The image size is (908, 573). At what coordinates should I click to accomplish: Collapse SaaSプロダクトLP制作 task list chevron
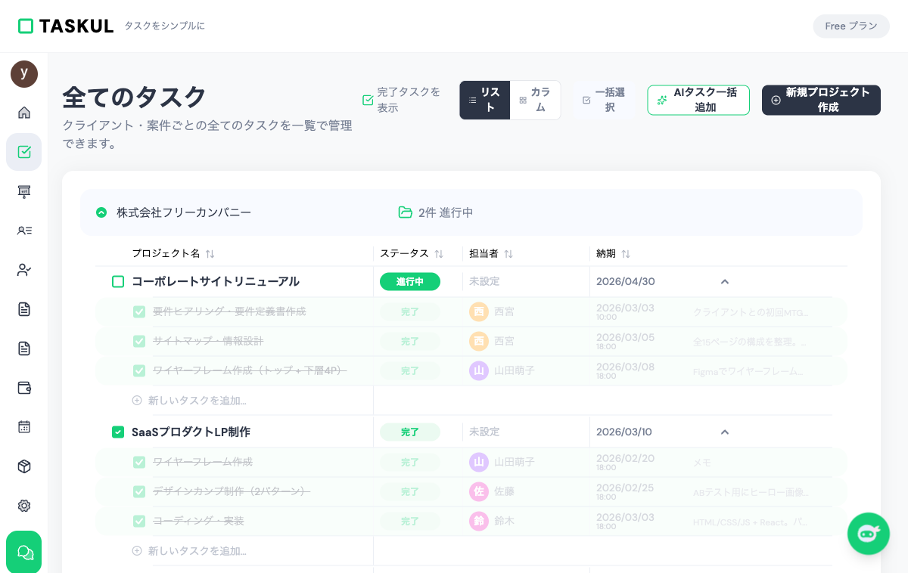pos(724,432)
